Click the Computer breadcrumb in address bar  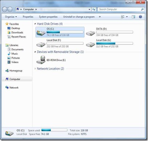point(28,9)
